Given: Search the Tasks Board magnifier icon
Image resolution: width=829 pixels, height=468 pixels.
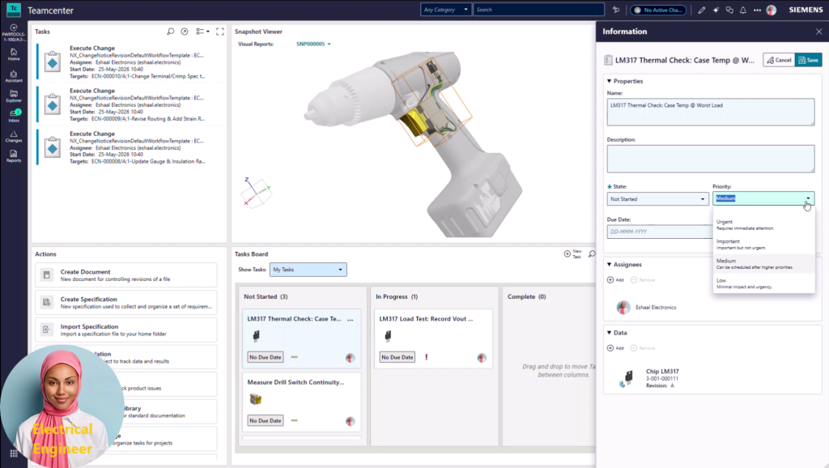Looking at the screenshot, I should pyautogui.click(x=592, y=253).
